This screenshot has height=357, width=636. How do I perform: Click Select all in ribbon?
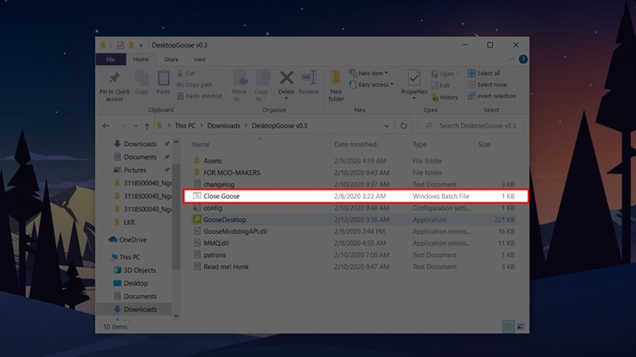click(484, 73)
